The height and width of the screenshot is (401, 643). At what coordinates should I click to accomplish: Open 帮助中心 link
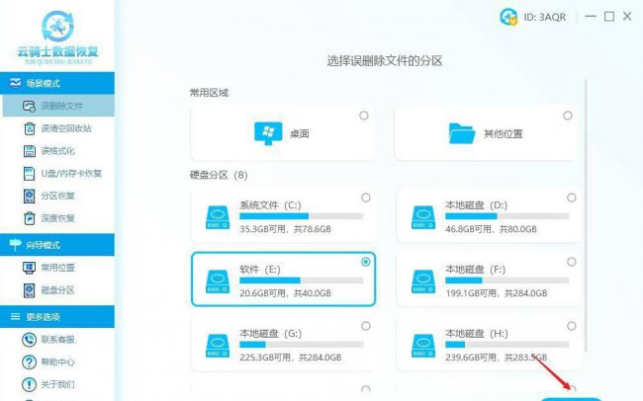tap(57, 362)
